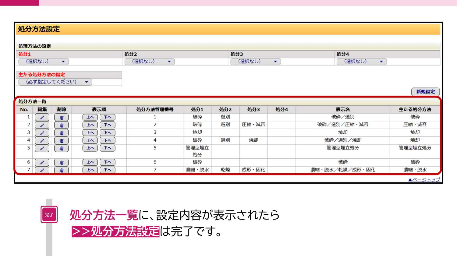The image size is (457, 268).
Task: Open the 処分2 dropdown
Action: coord(150,62)
